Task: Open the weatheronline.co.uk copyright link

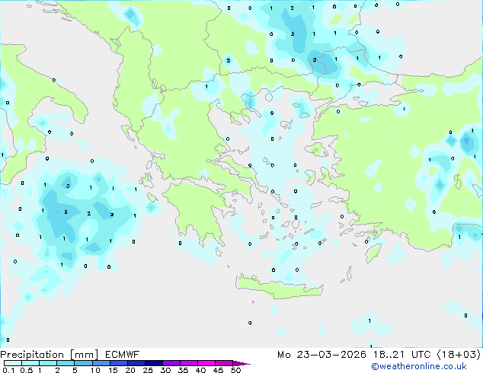Action: pos(419,366)
